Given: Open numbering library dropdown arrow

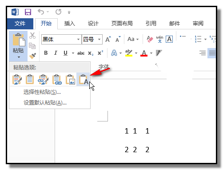Looking at the screenshot, I should pyautogui.click(x=205, y=39).
